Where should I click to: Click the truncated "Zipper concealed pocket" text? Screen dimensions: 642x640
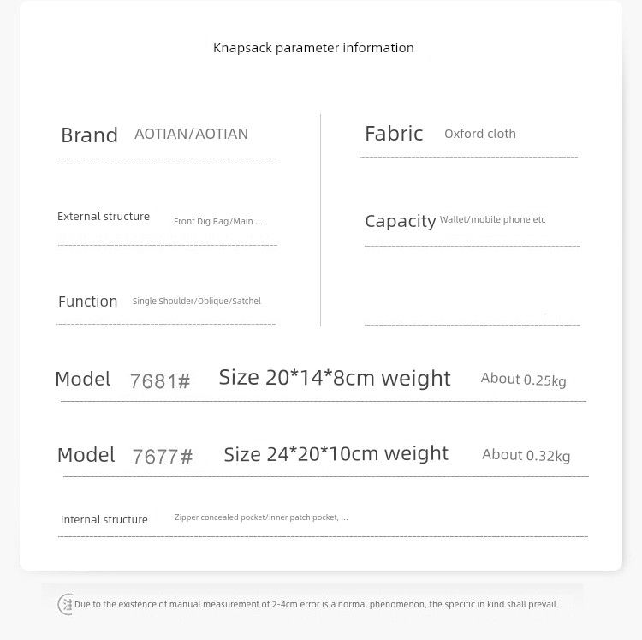tap(261, 517)
